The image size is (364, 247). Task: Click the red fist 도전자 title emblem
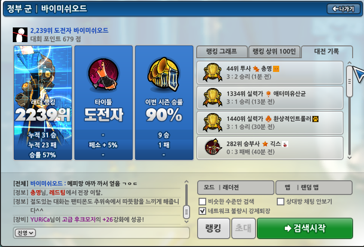click(x=103, y=74)
